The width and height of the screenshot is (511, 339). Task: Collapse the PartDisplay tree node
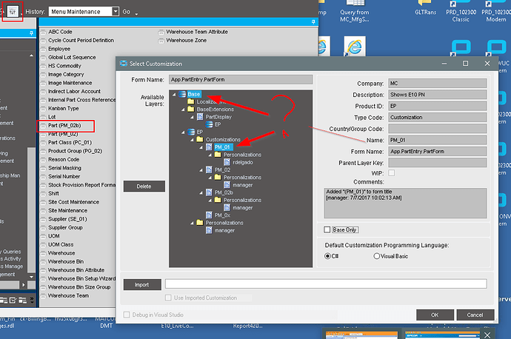point(192,117)
